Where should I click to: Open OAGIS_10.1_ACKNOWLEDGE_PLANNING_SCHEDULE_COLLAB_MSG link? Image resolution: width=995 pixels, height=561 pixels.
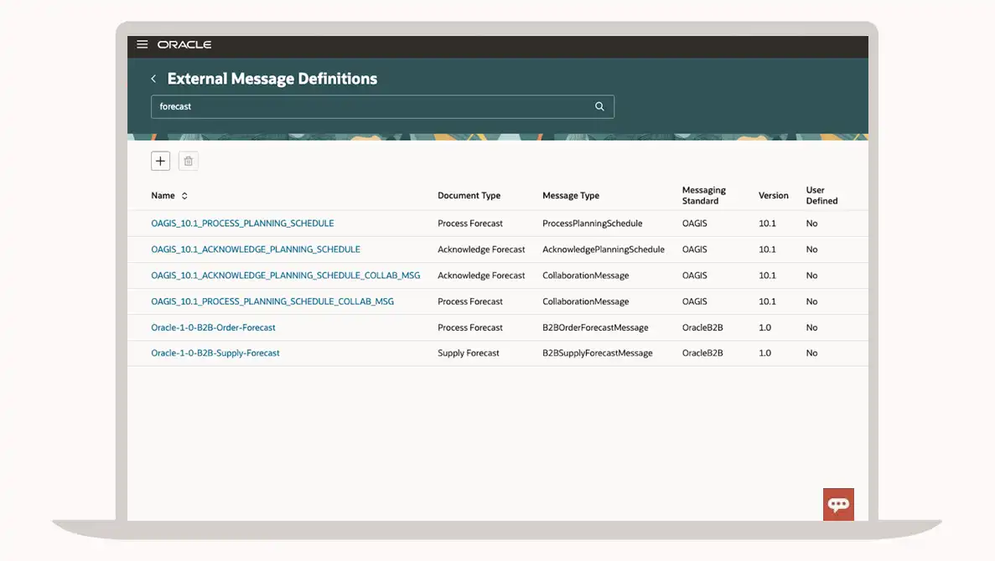coord(285,275)
